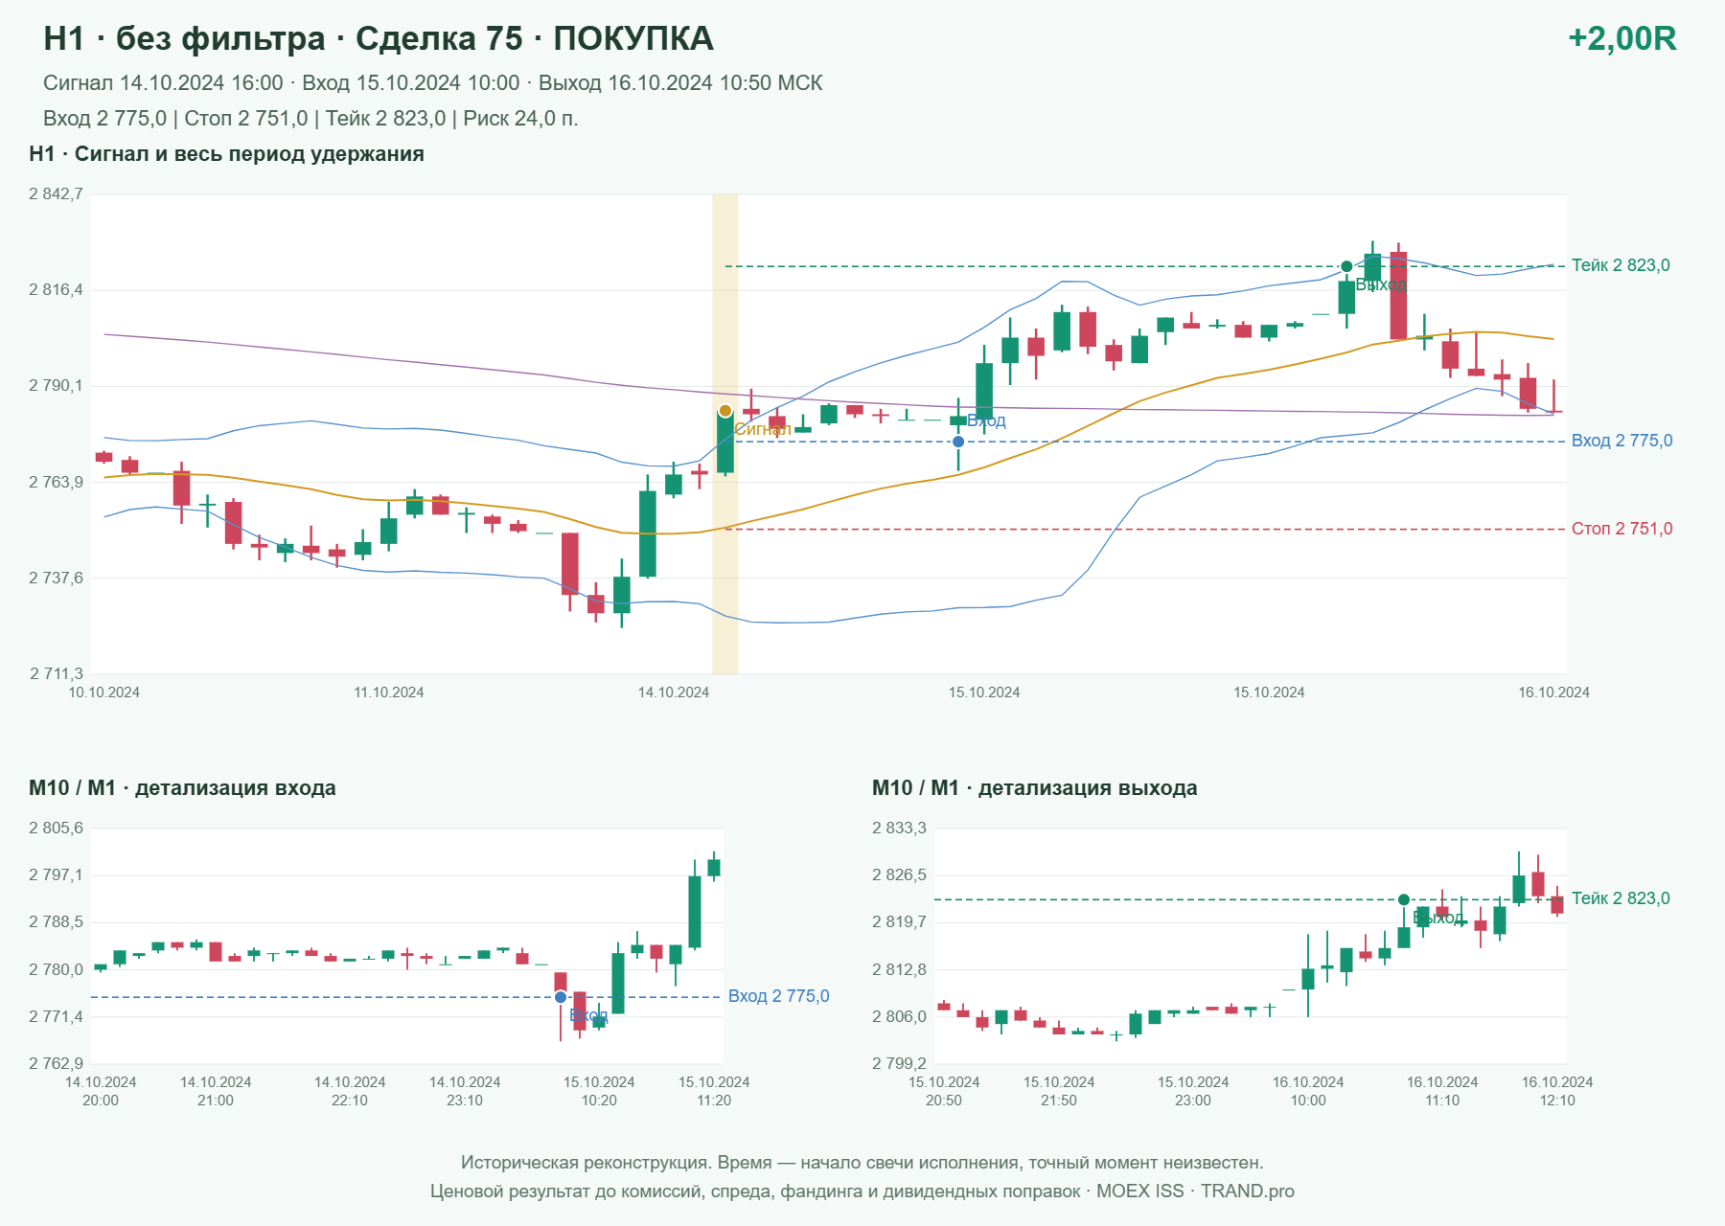Click the 2 805,6 axis label in entry chart
The image size is (1725, 1226).
(56, 829)
